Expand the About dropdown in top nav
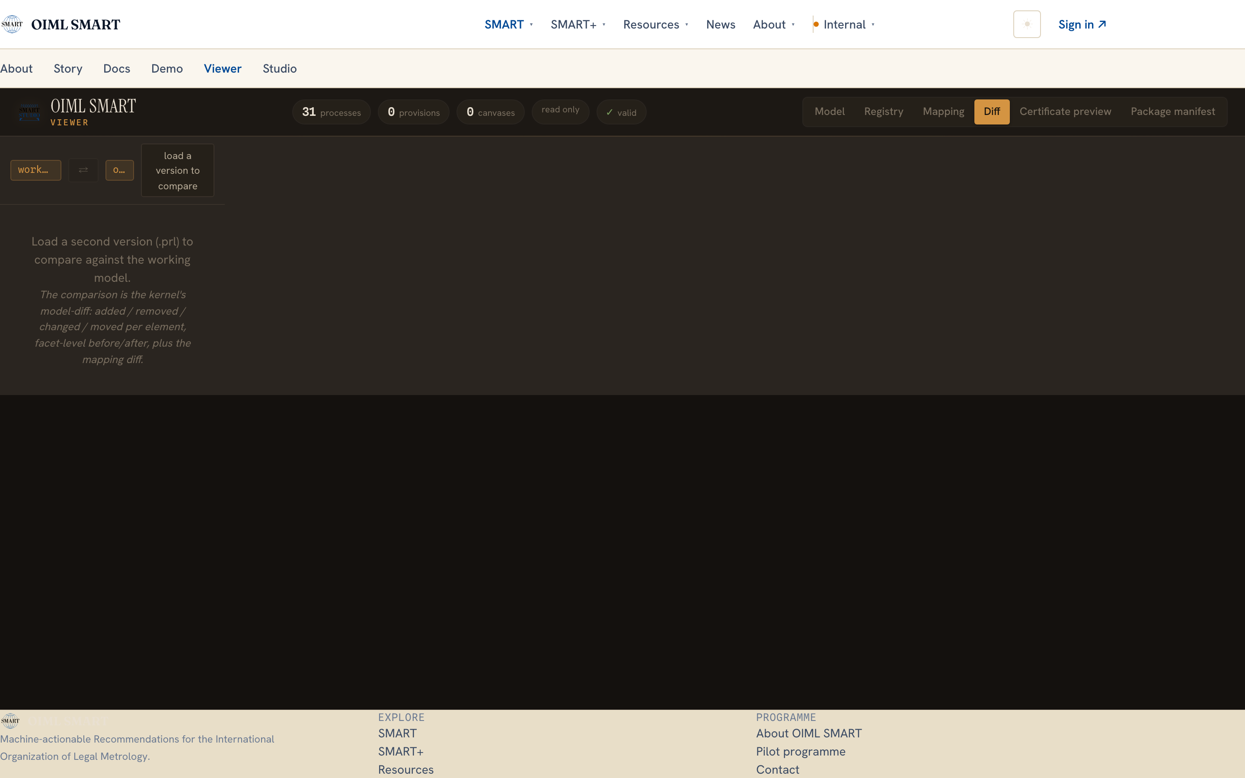1245x778 pixels. (774, 24)
